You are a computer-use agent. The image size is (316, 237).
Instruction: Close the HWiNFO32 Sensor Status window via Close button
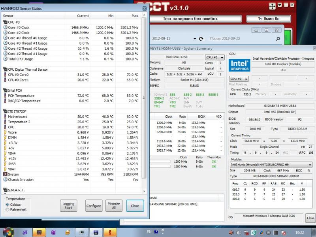[x=135, y=205]
